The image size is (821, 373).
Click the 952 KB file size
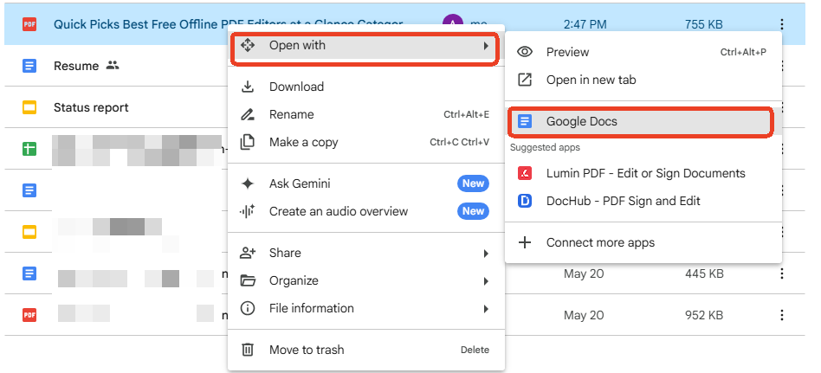point(704,315)
